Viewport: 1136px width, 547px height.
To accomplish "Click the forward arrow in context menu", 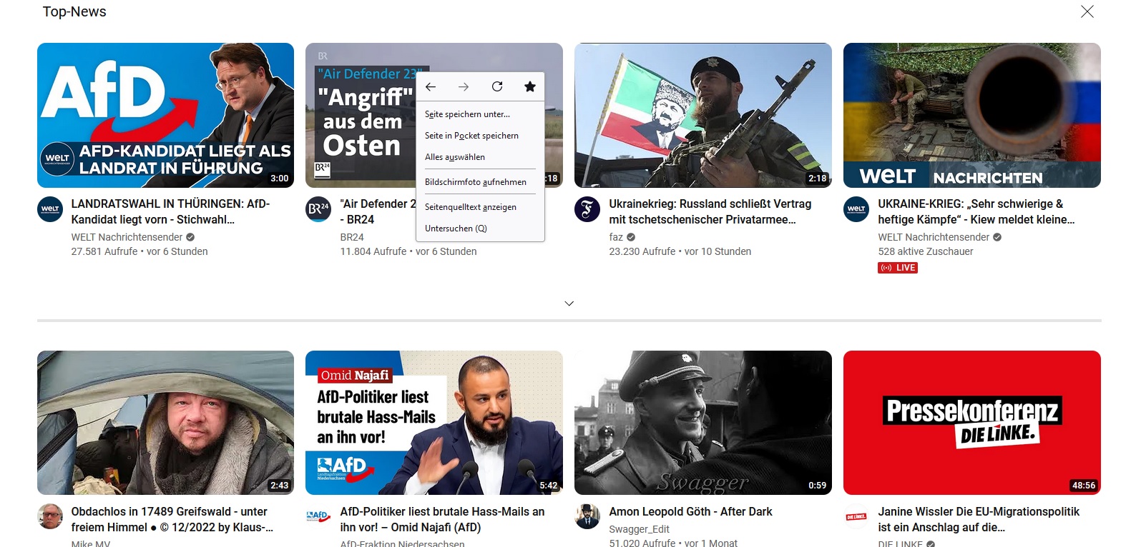I will (464, 87).
